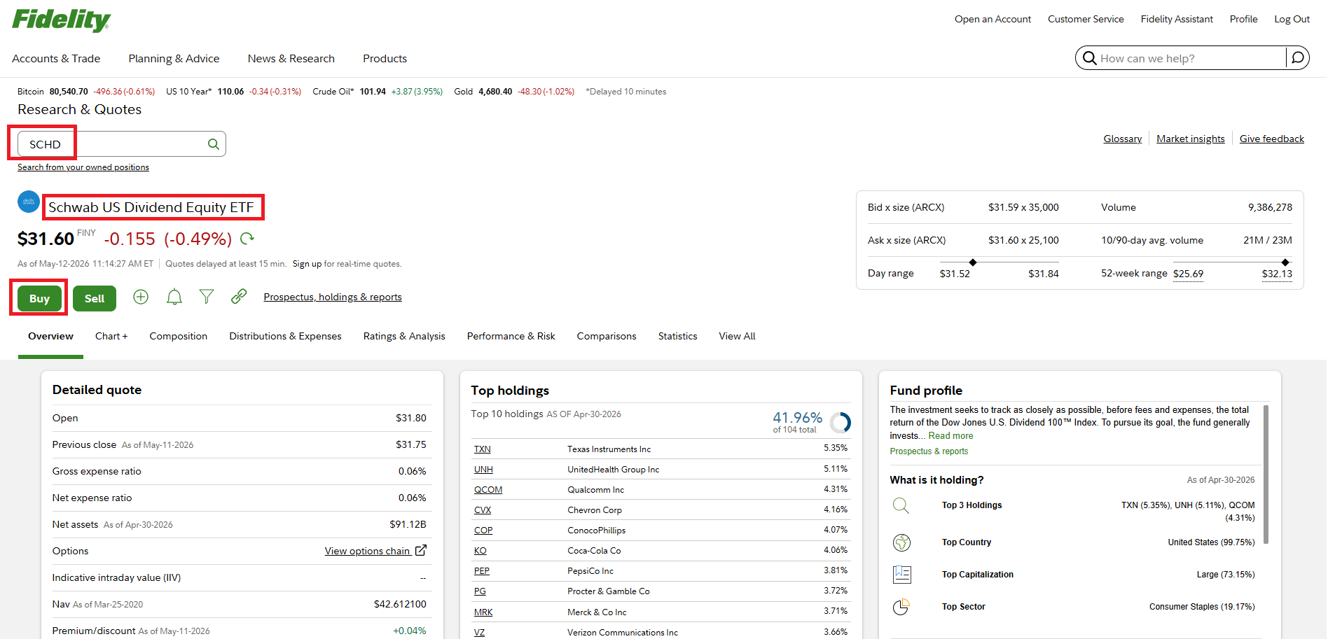Screen dimensions: 1328x639
Task: Click Log Out
Action: [1292, 19]
